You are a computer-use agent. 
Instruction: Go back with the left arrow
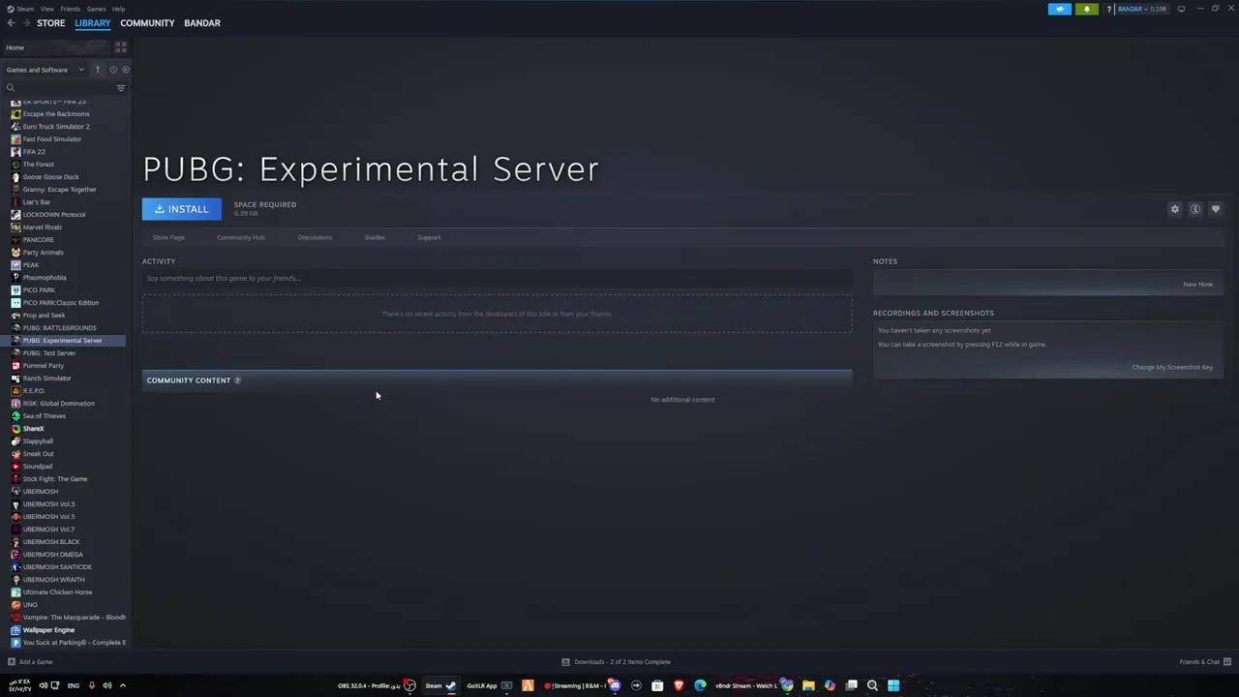coord(11,23)
